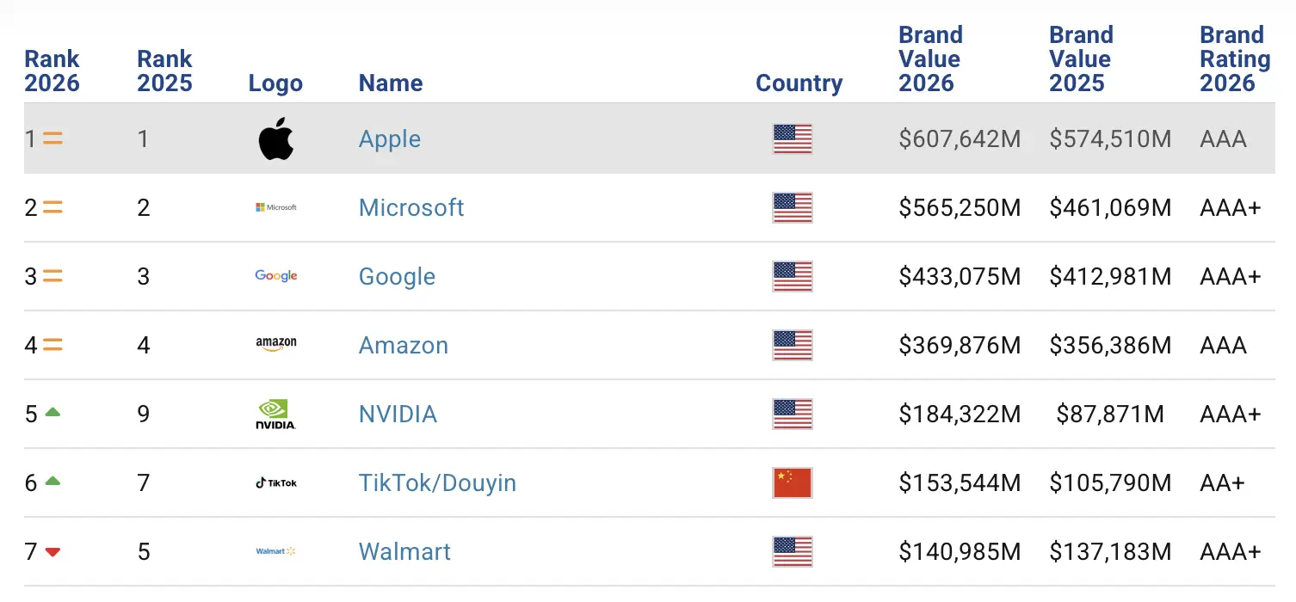Sort by the Brand Value 2026 header
The image size is (1296, 602).
(930, 59)
